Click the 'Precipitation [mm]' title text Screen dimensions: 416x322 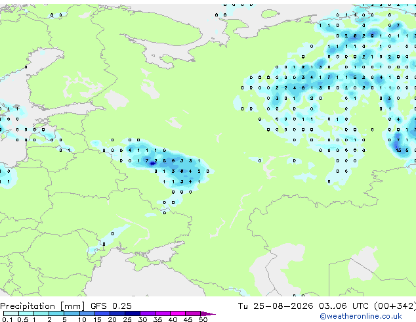tap(42, 306)
